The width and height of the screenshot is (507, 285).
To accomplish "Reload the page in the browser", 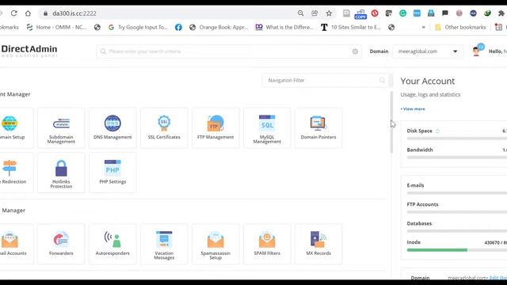I will pos(14,13).
